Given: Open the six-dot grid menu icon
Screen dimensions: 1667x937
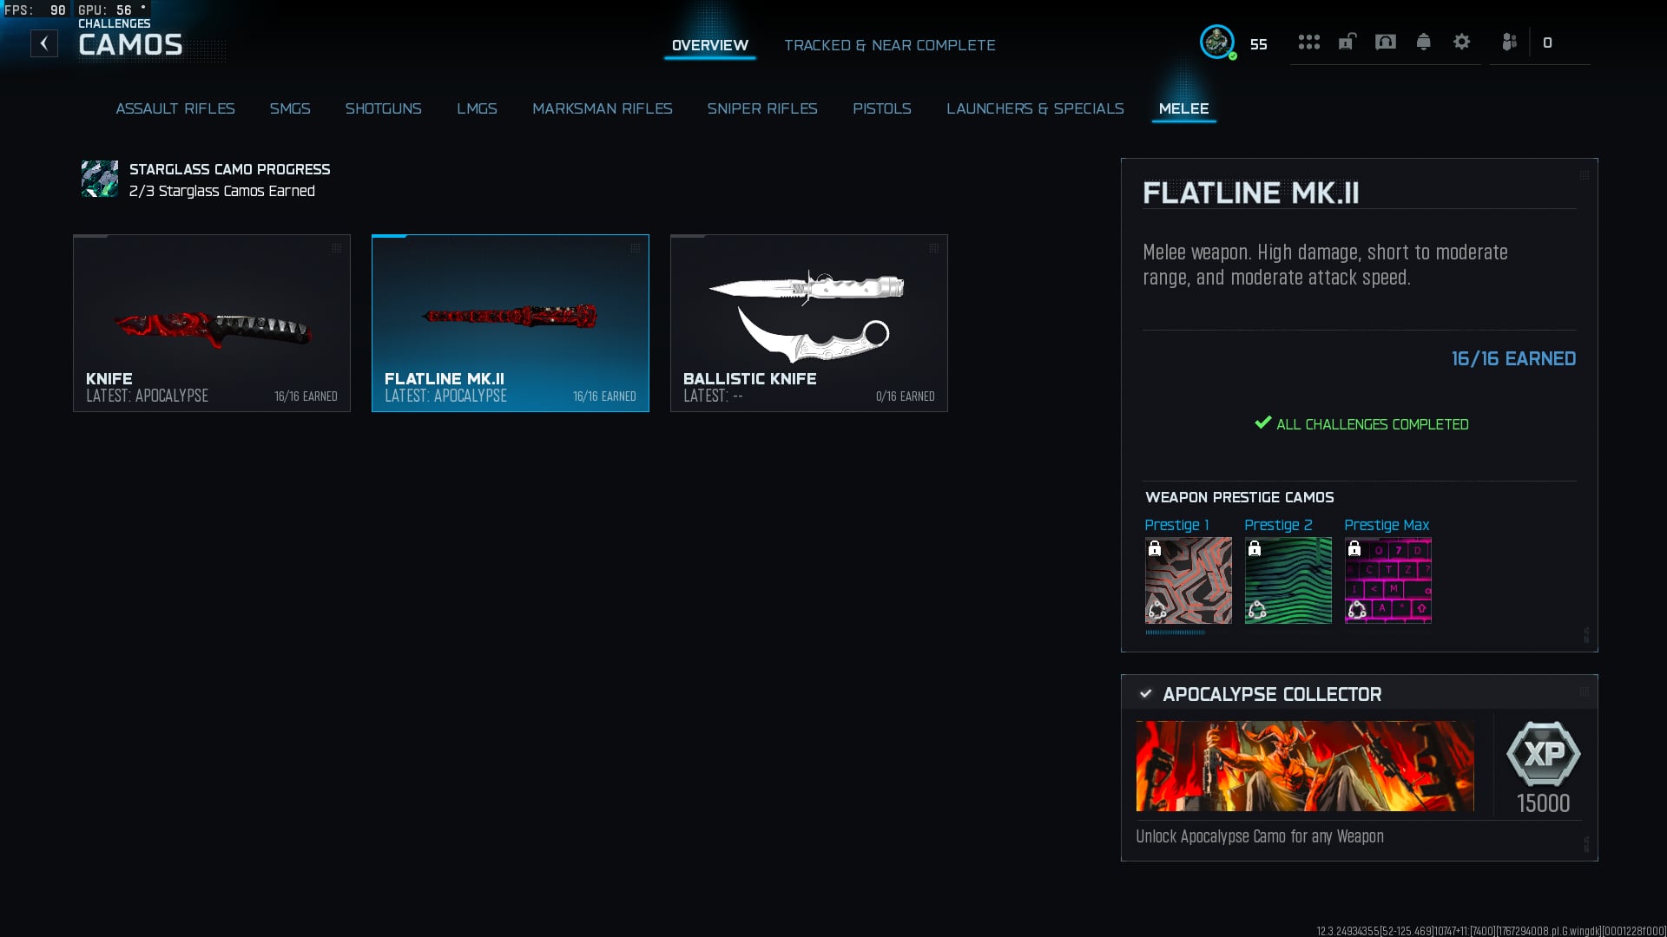Looking at the screenshot, I should 1308,42.
